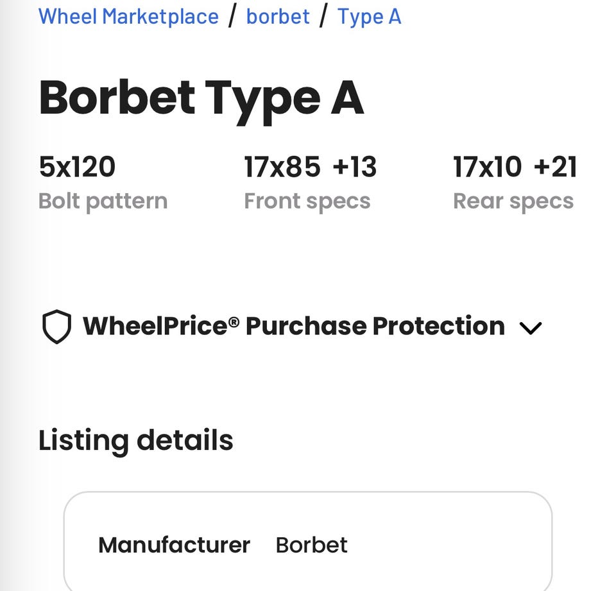Click the Manufacturer field label
This screenshot has width=616, height=591.
[x=174, y=545]
